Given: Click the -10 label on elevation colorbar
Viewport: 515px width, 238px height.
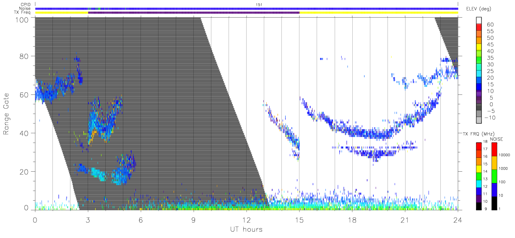Looking at the screenshot, I should [490, 118].
